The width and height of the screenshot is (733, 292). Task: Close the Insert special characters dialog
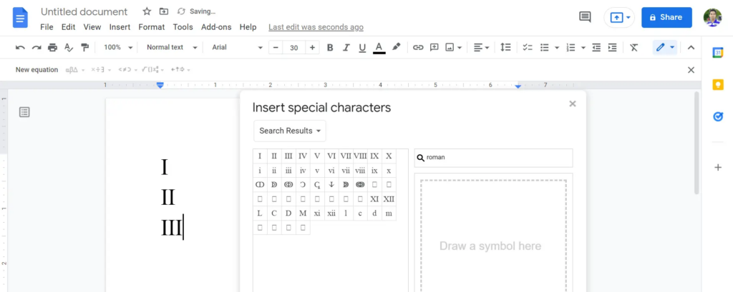(572, 104)
